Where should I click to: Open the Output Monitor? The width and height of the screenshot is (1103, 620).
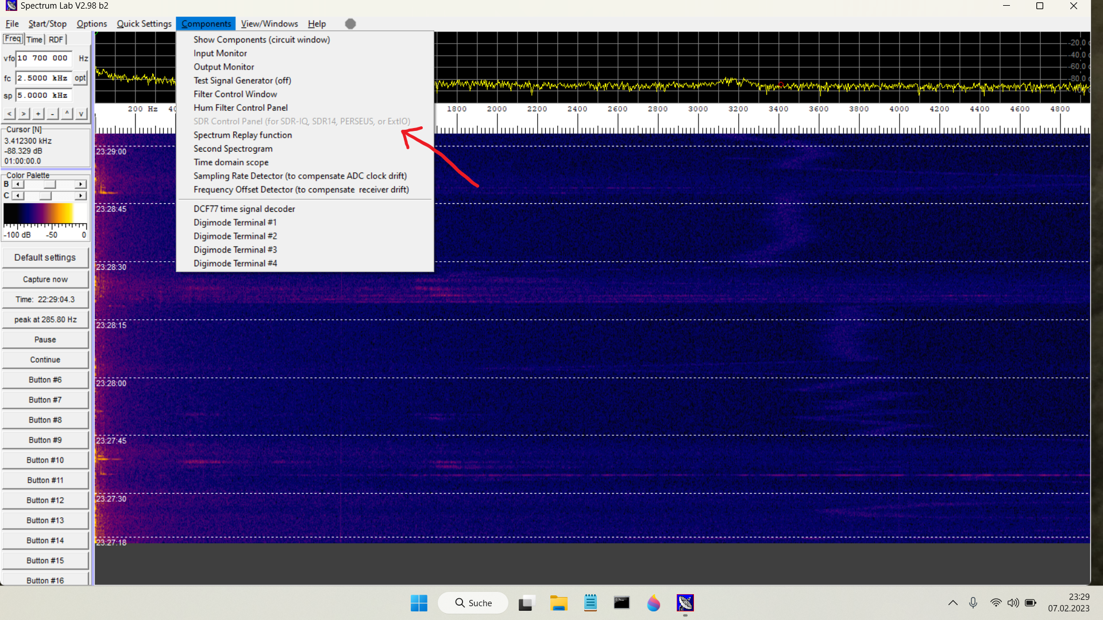point(304,67)
